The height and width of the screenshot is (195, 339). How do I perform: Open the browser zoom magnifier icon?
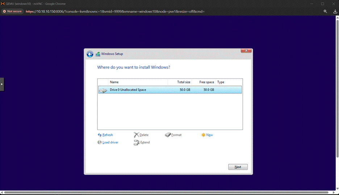point(325,12)
